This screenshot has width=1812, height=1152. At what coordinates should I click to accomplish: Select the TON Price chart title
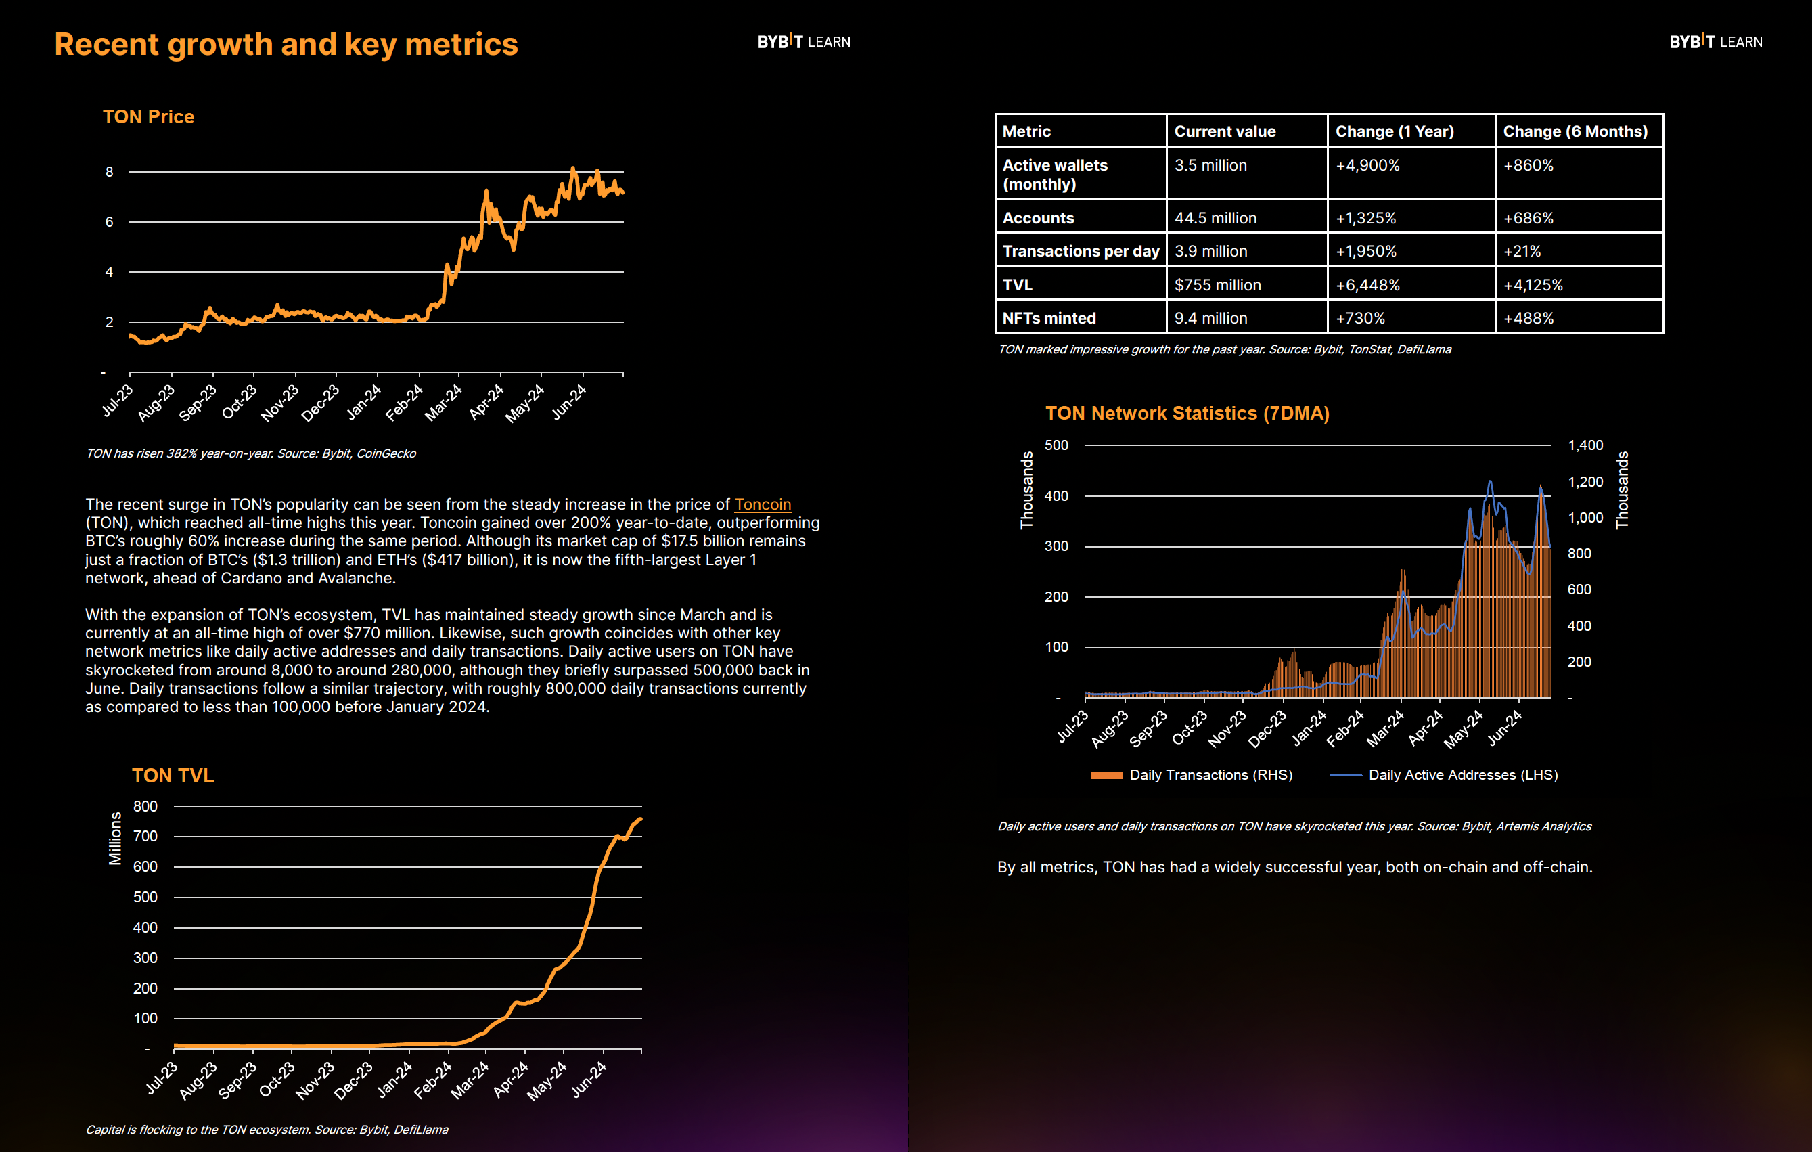coord(148,116)
